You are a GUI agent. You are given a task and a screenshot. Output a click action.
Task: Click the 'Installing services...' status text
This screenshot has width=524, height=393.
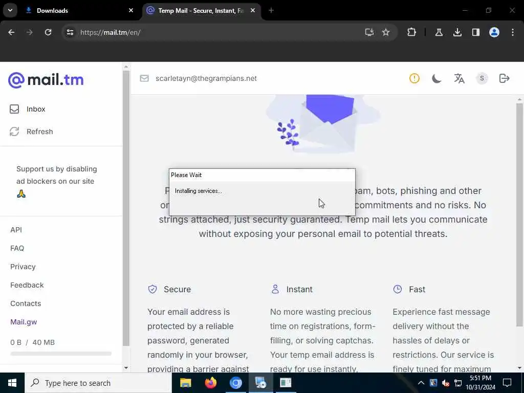point(198,191)
